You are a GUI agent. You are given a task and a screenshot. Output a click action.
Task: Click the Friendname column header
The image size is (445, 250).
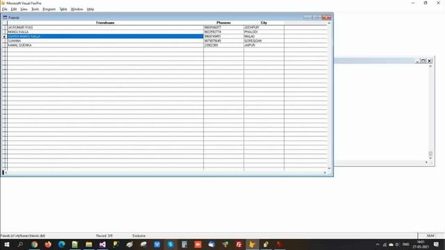click(105, 23)
